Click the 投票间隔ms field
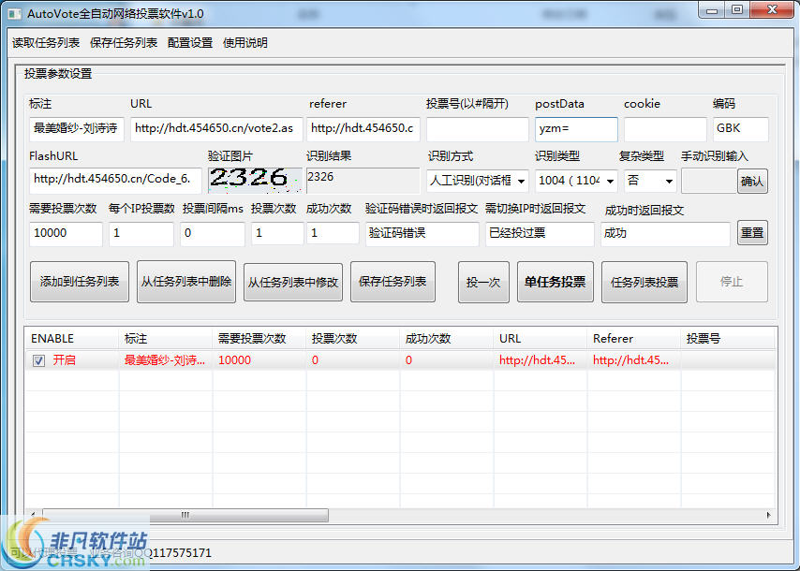Viewport: 800px width, 571px height. 213,234
